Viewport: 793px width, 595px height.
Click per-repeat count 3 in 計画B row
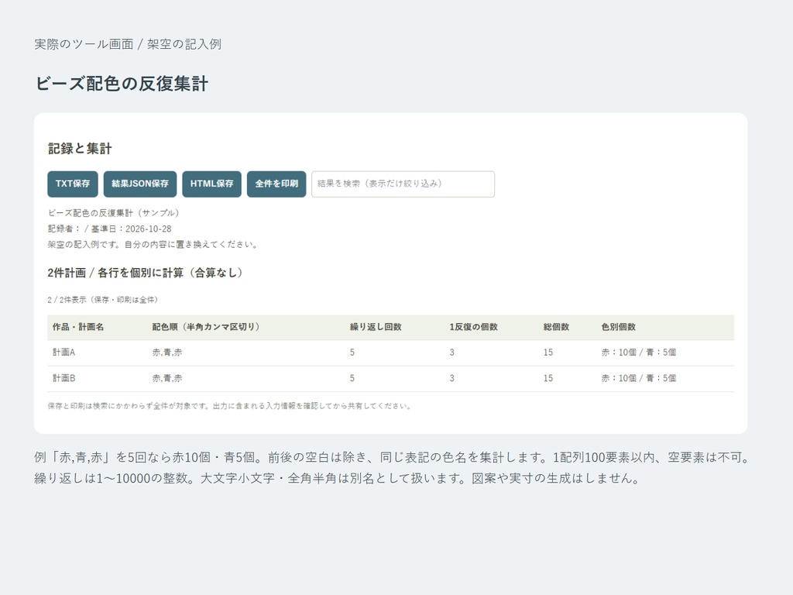pos(451,378)
